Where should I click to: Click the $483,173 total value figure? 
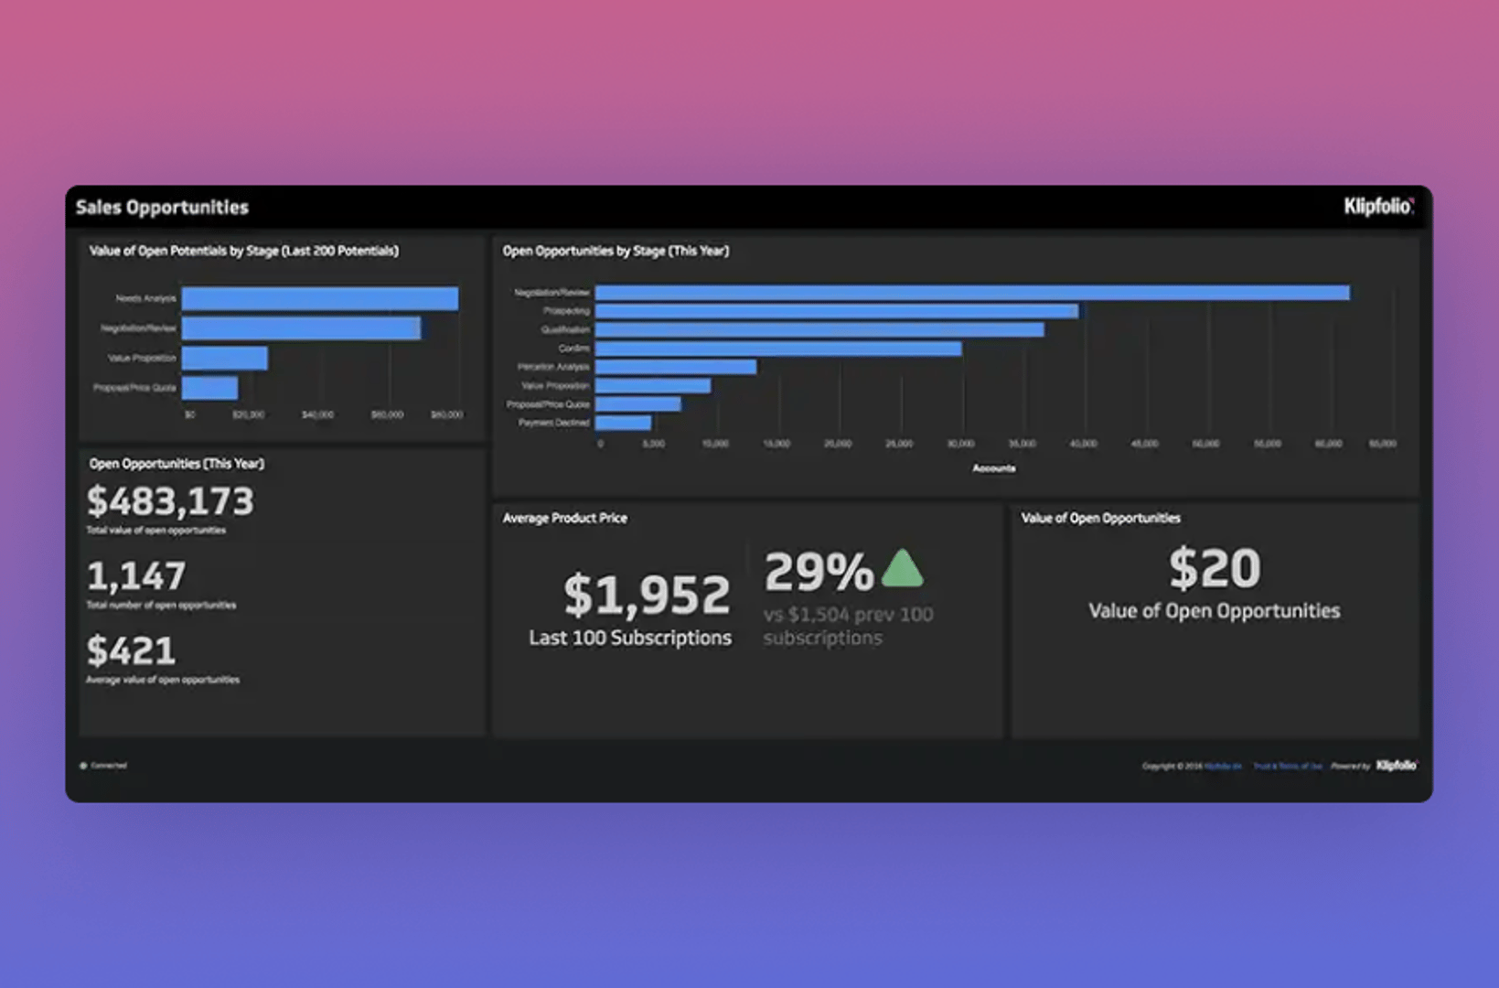coord(170,501)
